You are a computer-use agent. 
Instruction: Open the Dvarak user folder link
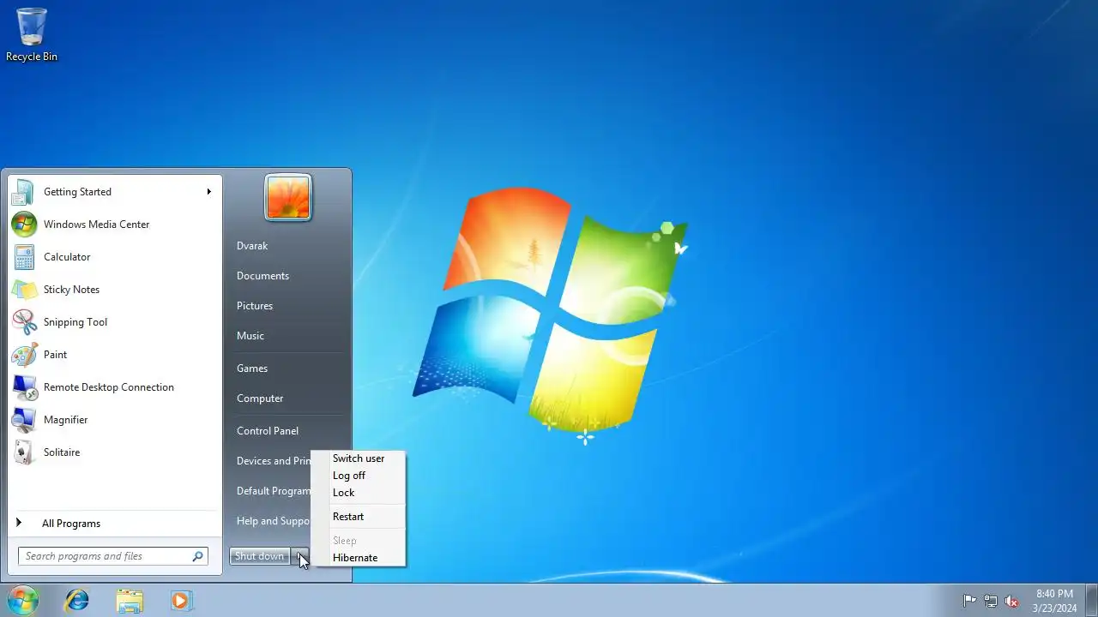point(252,246)
